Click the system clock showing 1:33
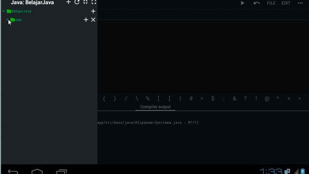The height and width of the screenshot is (174, 309). click(270, 171)
